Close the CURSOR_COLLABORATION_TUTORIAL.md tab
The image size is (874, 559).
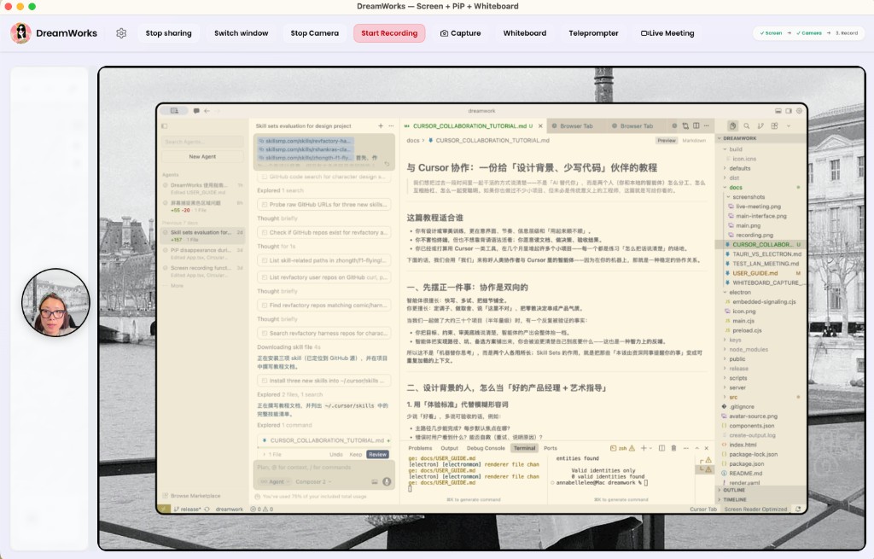(x=540, y=126)
